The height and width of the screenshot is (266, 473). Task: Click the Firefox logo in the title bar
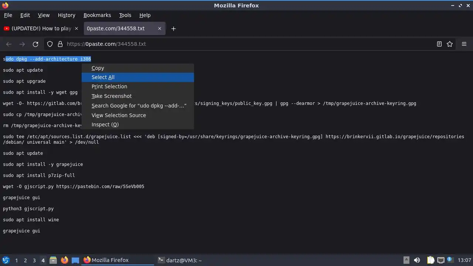coord(5,6)
